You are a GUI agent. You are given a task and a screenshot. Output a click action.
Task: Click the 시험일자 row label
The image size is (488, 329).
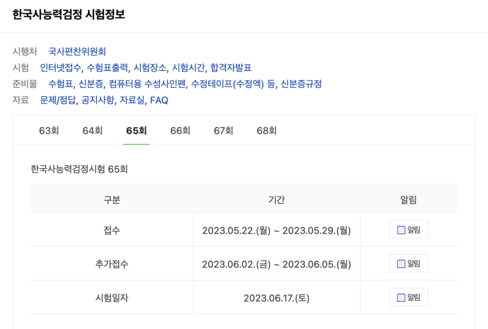click(112, 298)
